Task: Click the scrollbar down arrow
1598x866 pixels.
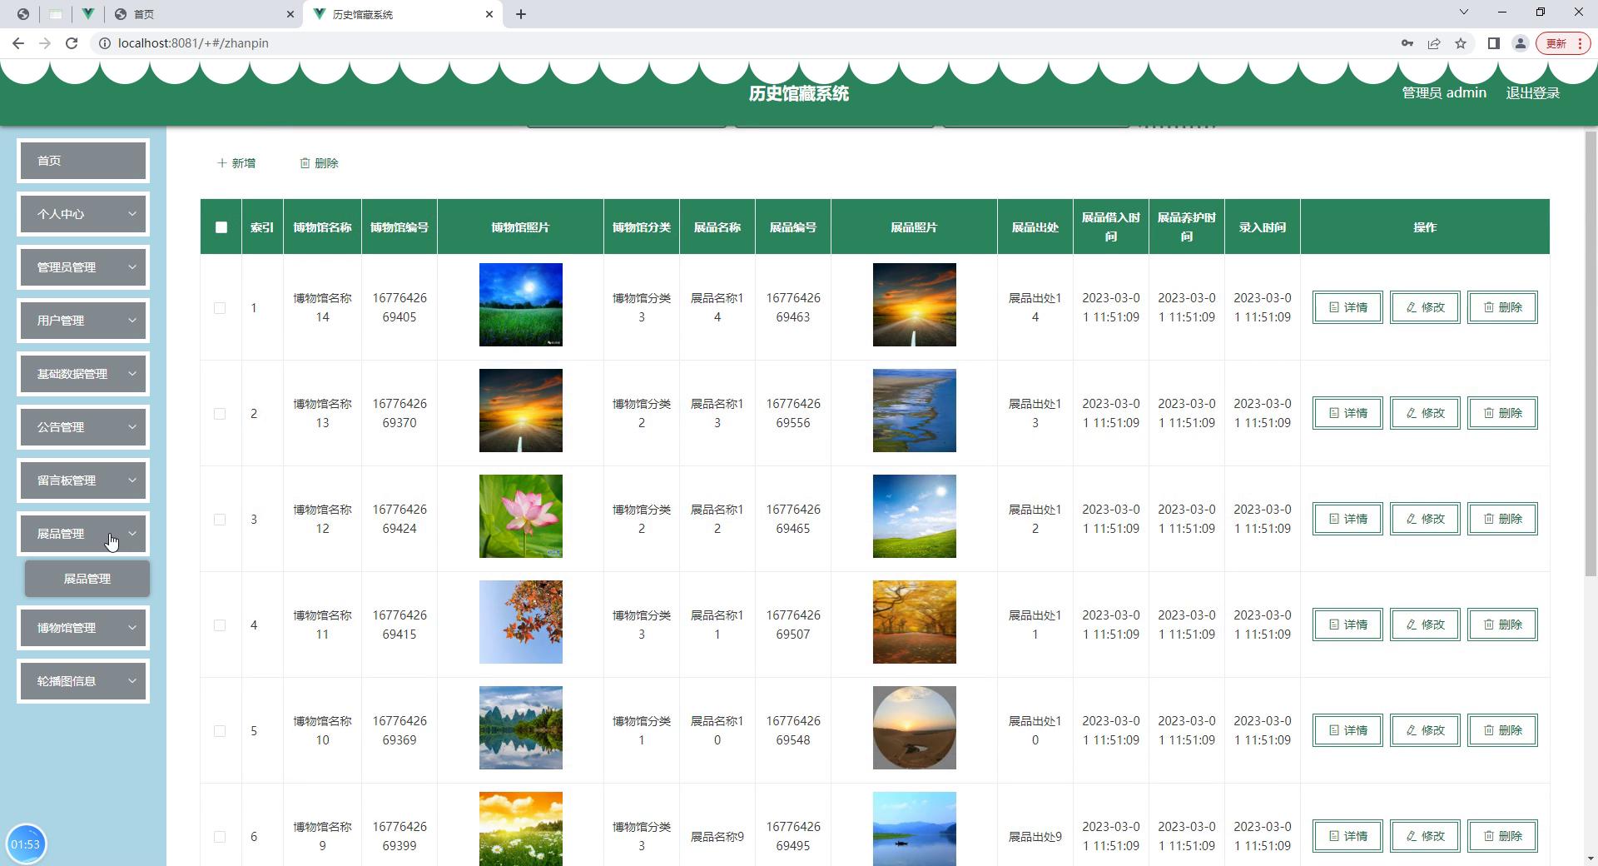Action: 1591,858
